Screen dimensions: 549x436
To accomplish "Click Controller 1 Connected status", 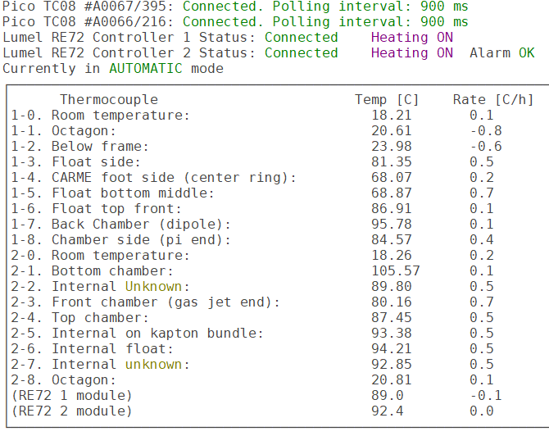I will pyautogui.click(x=301, y=38).
